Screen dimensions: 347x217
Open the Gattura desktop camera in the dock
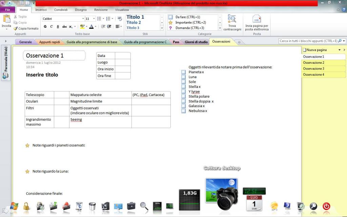coord(222,194)
